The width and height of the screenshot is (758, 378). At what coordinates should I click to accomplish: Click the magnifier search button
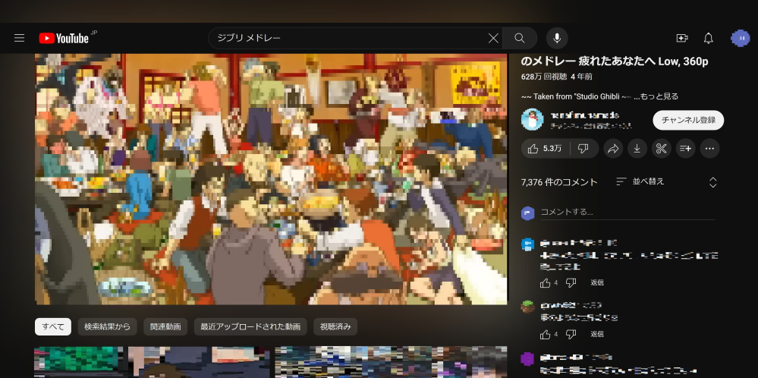520,38
